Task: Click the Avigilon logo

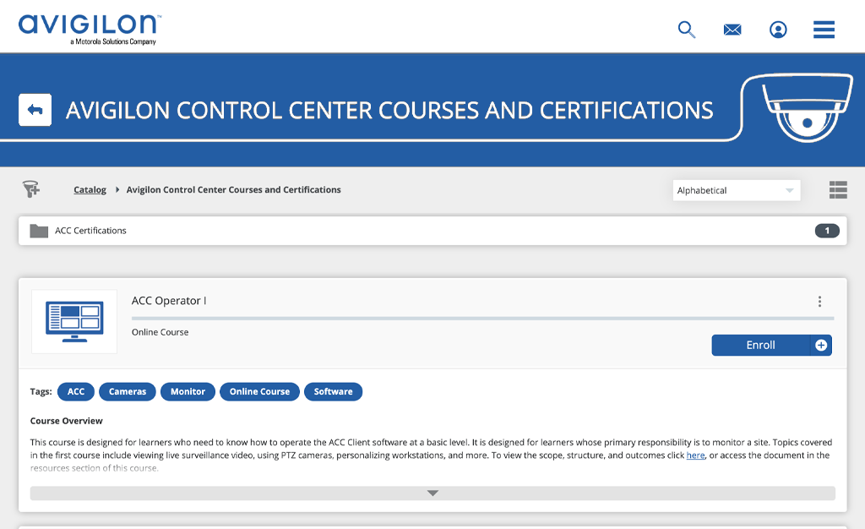Action: point(90,30)
